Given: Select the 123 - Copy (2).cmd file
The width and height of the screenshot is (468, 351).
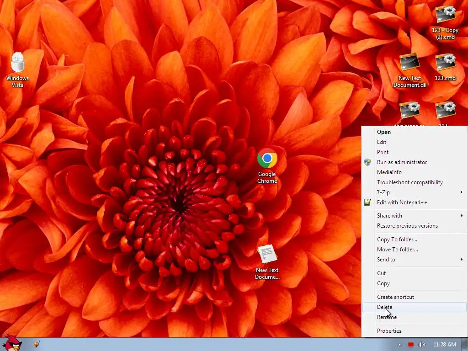Looking at the screenshot, I should pos(445,22).
